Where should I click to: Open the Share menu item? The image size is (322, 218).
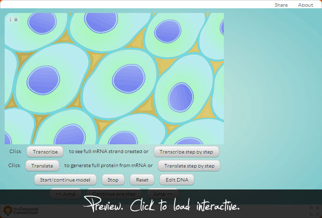(x=281, y=5)
